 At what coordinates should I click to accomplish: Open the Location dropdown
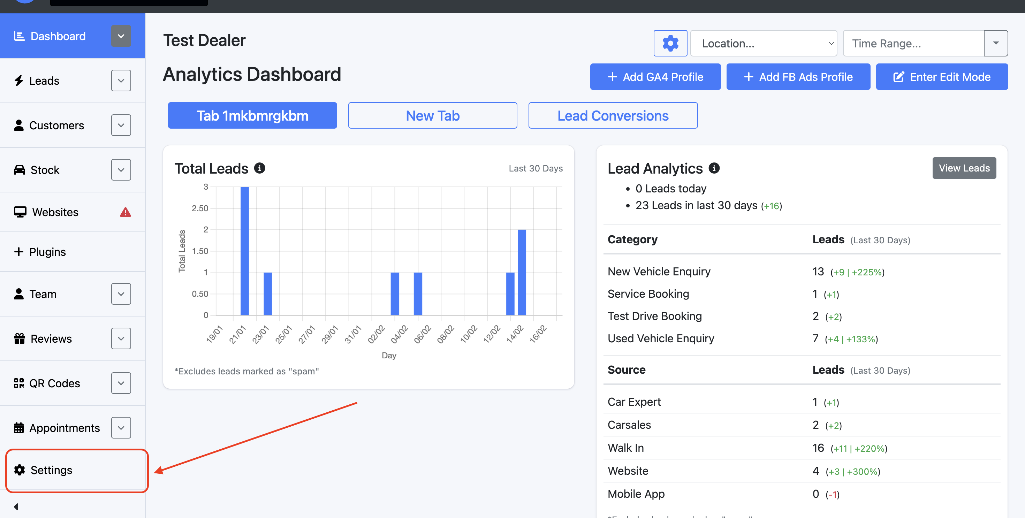(763, 43)
